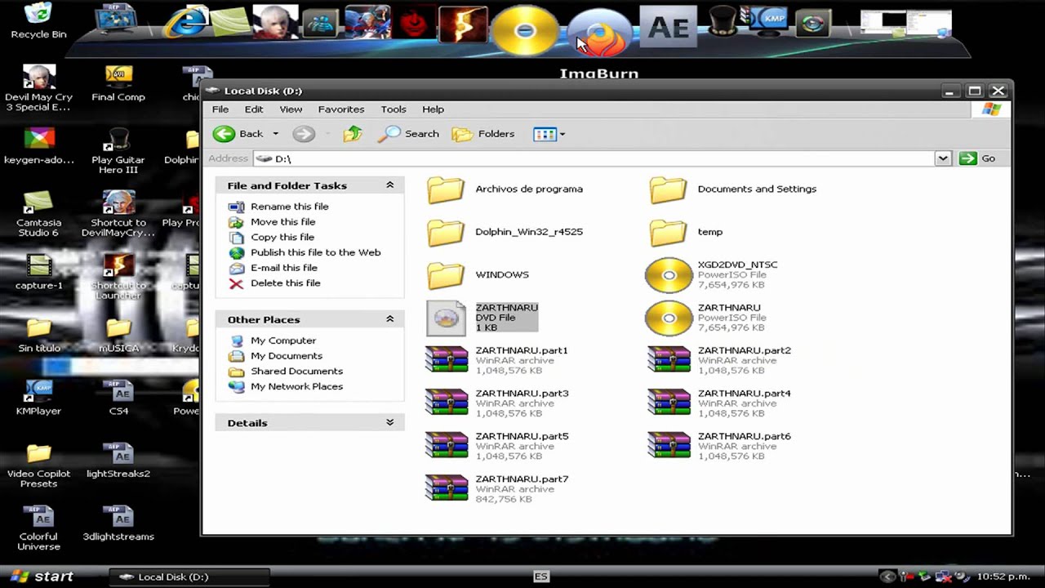
Task: Select Camtasia Studio 6 desktop shortcut
Action: pyautogui.click(x=38, y=214)
